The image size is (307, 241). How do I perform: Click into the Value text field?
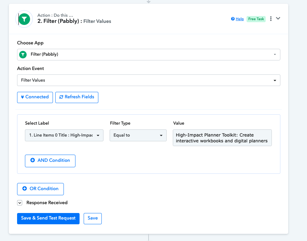(222, 138)
